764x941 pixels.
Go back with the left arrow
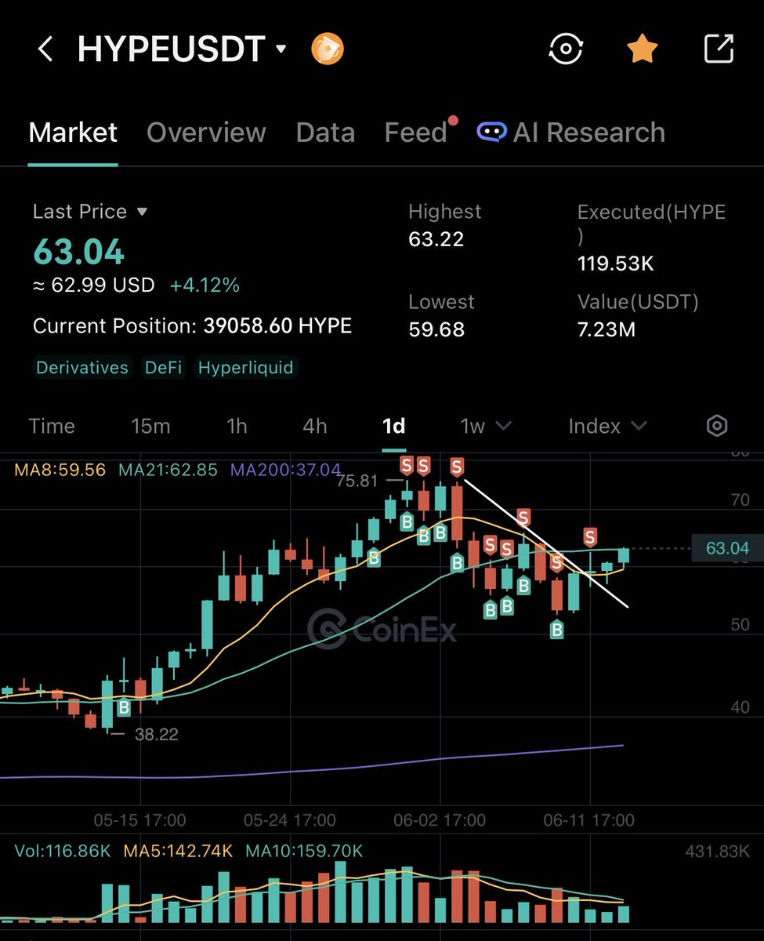(x=45, y=49)
